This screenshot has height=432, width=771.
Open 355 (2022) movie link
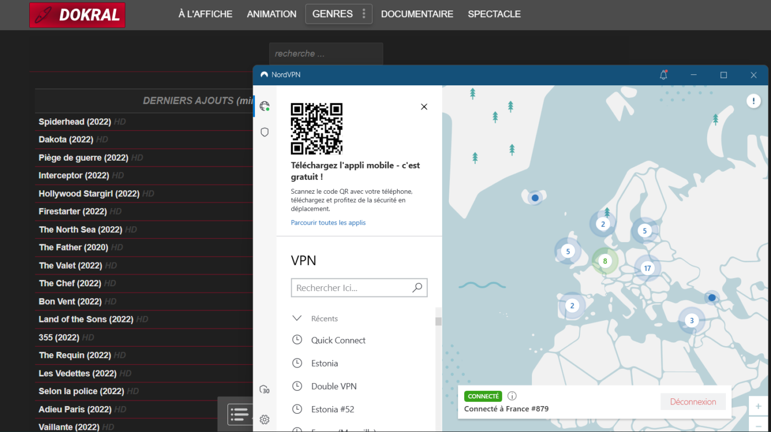click(59, 337)
